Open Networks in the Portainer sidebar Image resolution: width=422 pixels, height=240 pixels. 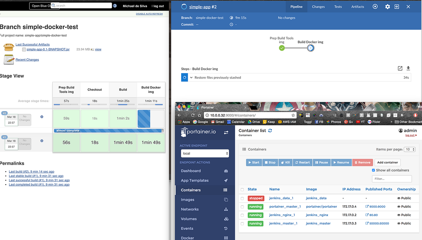pos(190,209)
